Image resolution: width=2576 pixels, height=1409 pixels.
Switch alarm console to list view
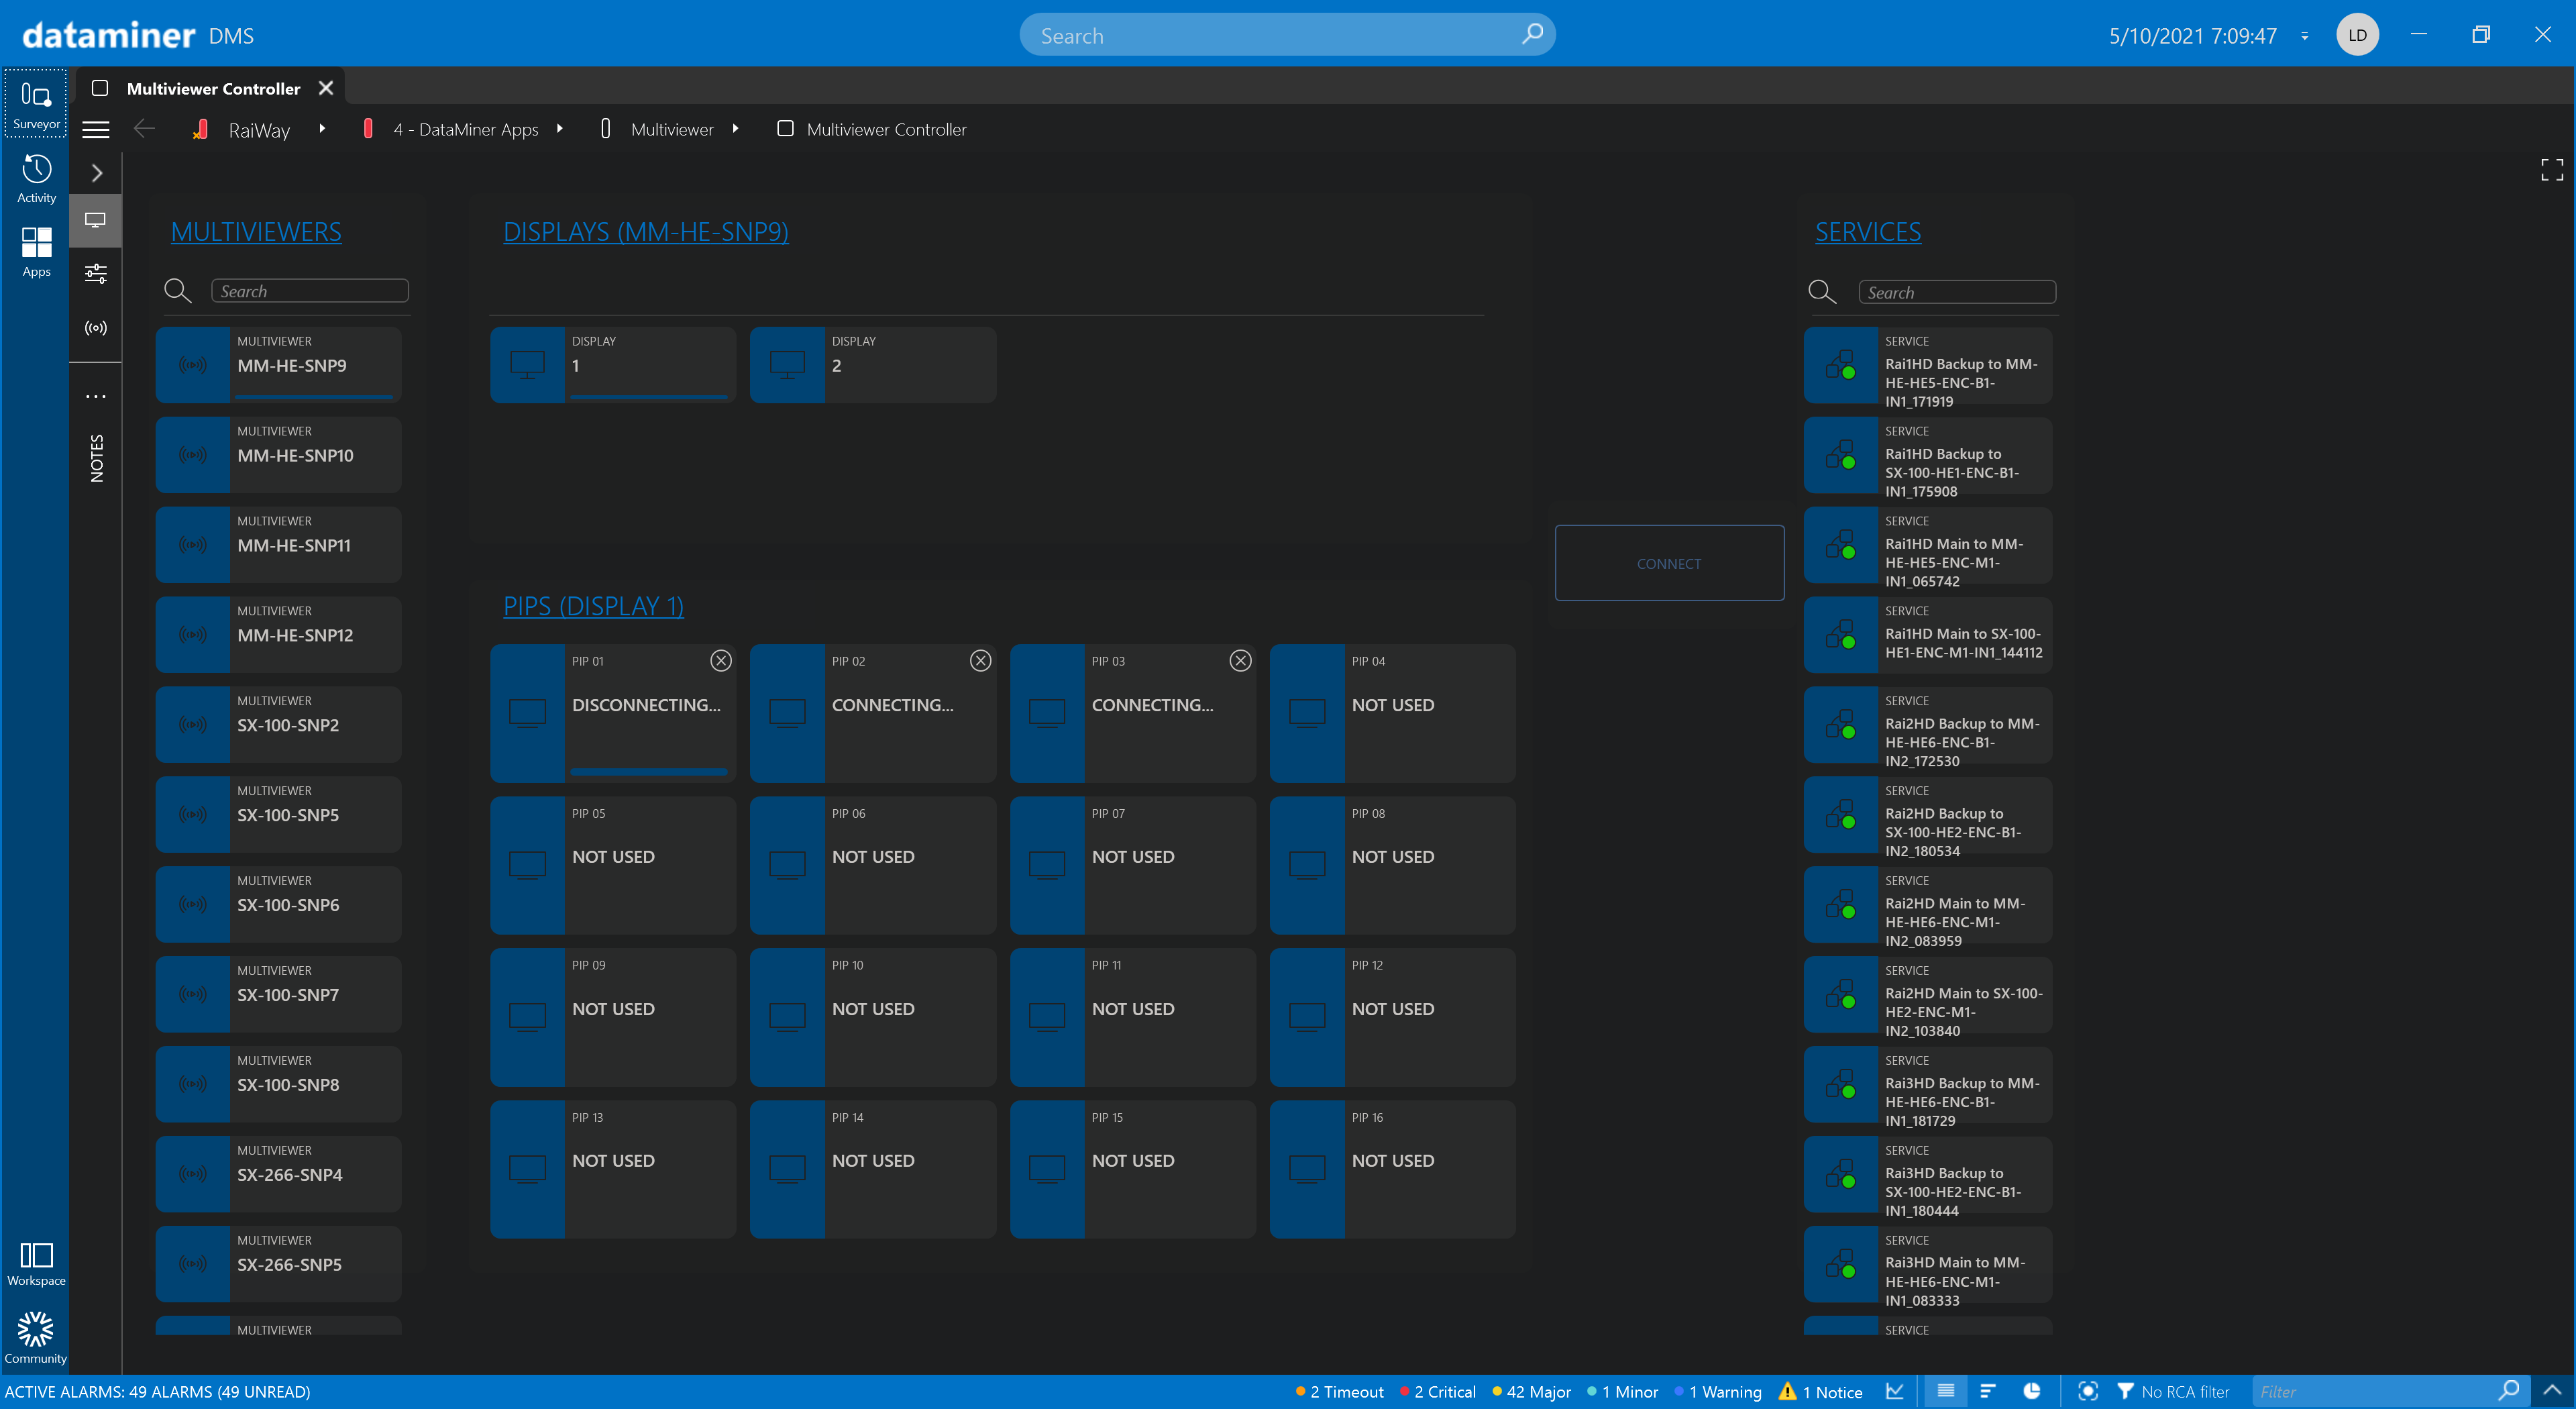pyautogui.click(x=1945, y=1391)
